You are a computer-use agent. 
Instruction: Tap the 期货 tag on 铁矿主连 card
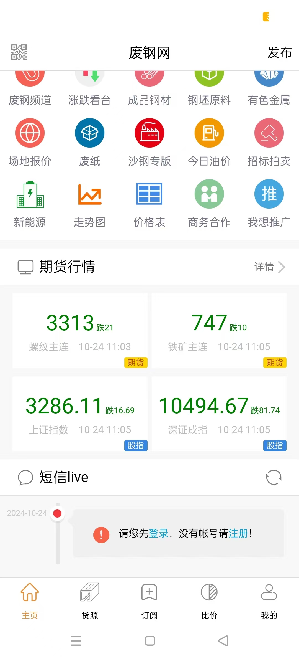click(x=275, y=363)
